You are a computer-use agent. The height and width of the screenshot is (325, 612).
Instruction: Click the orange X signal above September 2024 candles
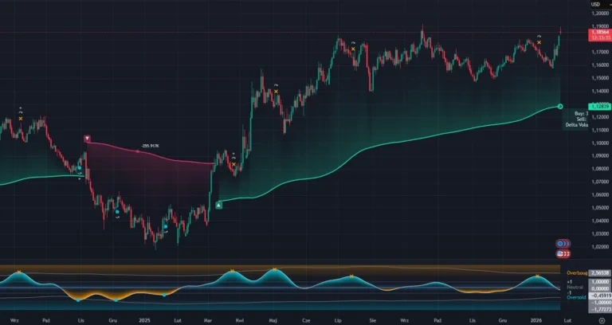pyautogui.click(x=21, y=119)
